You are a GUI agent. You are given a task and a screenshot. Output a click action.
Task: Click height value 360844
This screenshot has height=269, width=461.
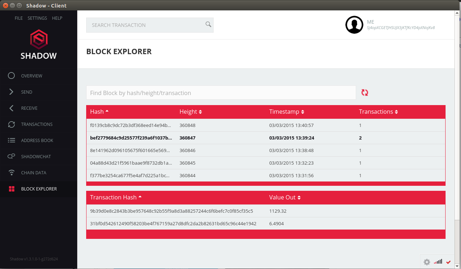[187, 175]
